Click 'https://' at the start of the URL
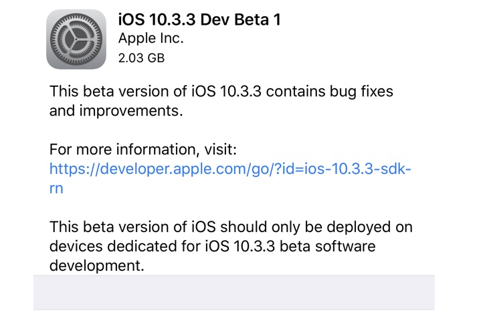Screen dimensions: 485x321 point(74,169)
